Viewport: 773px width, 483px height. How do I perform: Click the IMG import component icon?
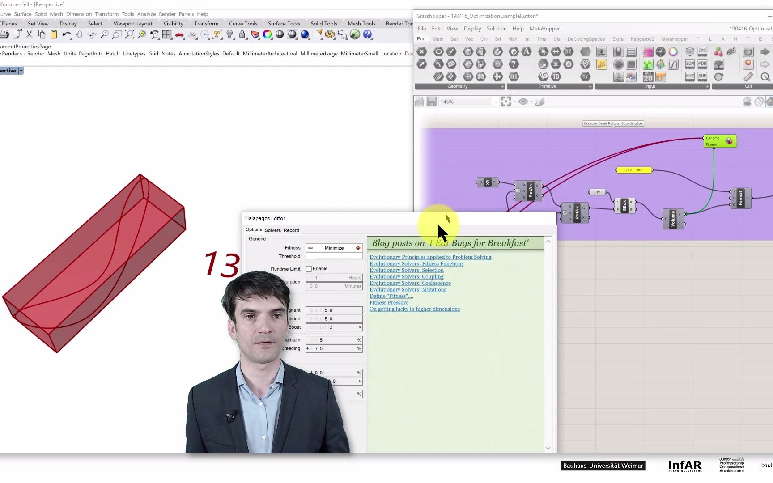pyautogui.click(x=702, y=52)
